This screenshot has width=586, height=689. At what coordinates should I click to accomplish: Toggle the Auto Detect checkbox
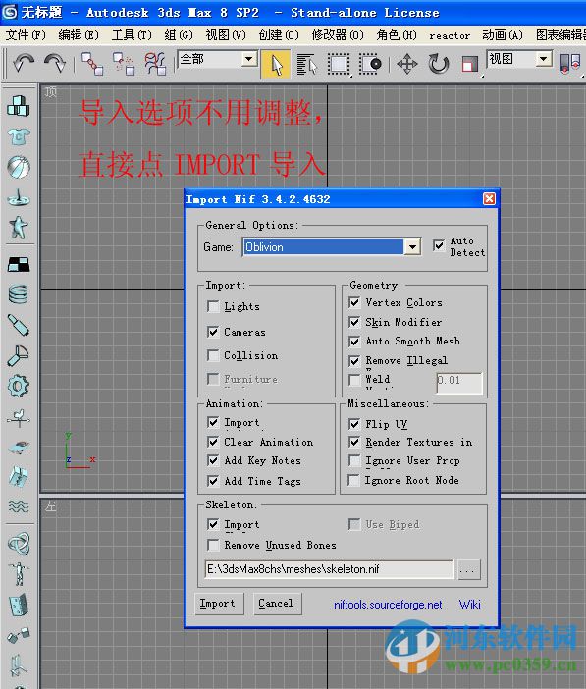click(x=439, y=245)
